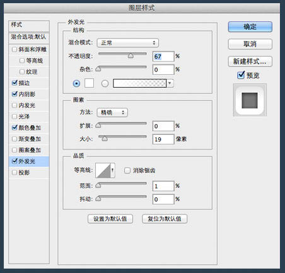
Task: Click the 新建样式... button
Action: [250, 61]
